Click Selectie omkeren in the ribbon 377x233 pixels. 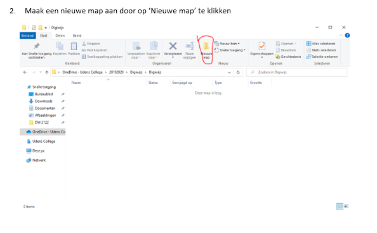click(322, 57)
